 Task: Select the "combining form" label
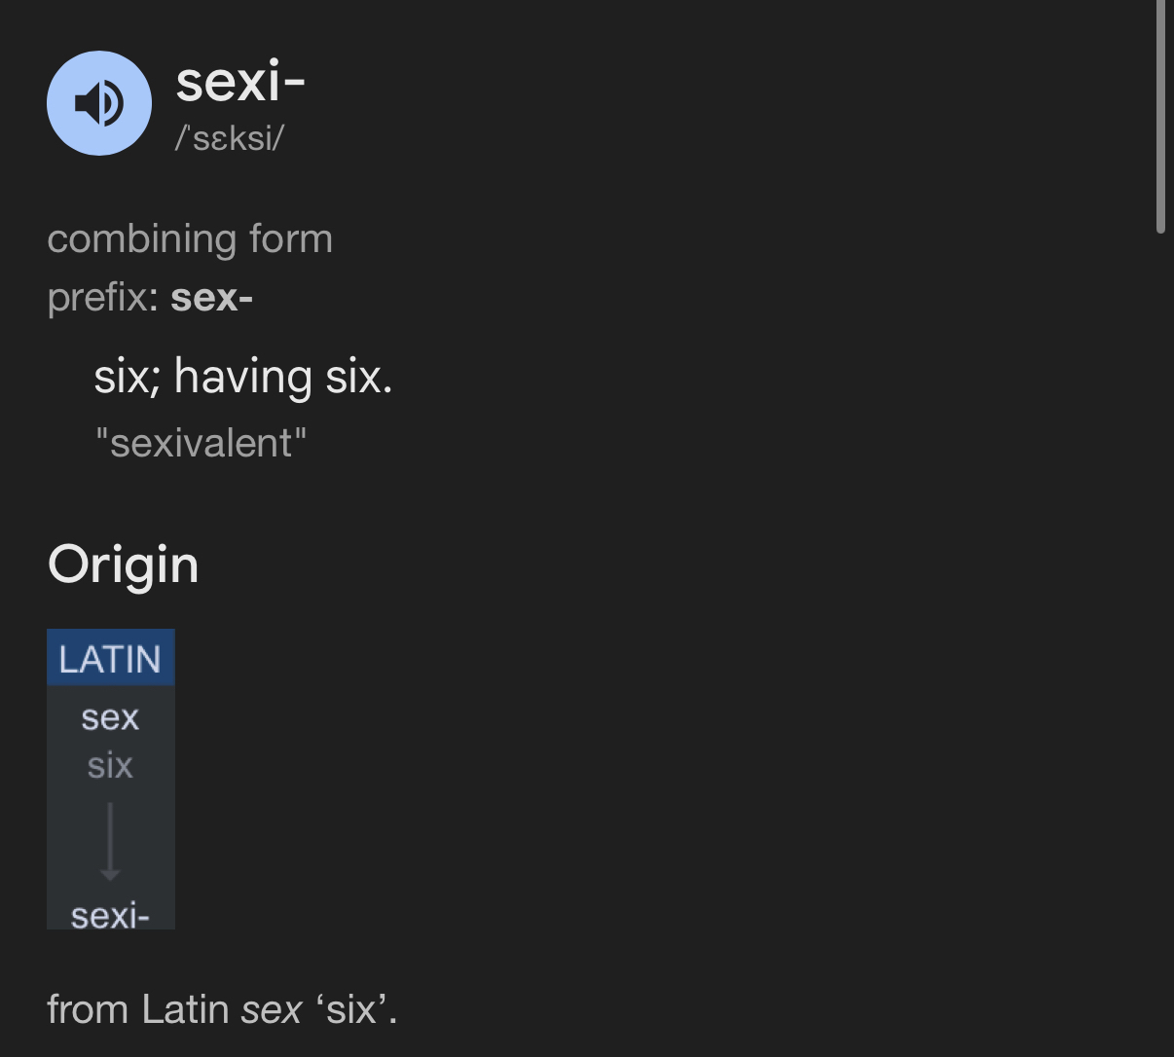pyautogui.click(x=190, y=238)
